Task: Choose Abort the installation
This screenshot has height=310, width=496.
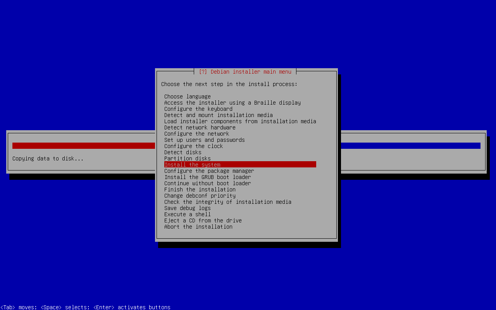Action: point(198,227)
